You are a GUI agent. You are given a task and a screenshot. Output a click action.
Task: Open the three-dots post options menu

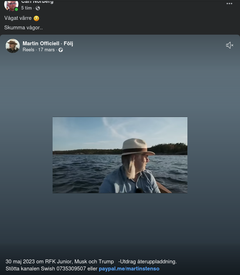pos(229,4)
